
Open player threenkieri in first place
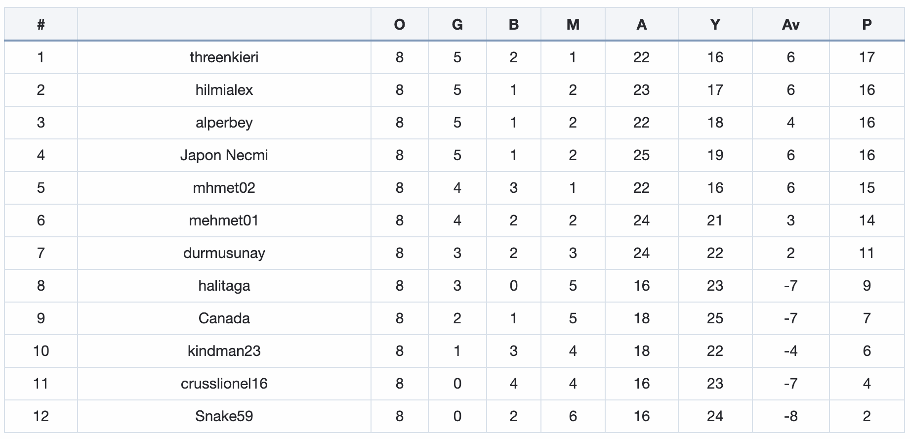click(224, 57)
